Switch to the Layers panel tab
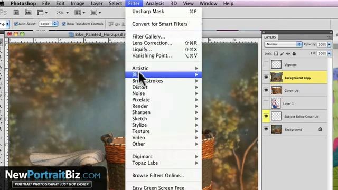The width and height of the screenshot is (338, 190). 270,37
